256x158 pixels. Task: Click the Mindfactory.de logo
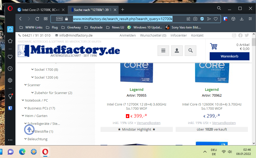click(x=69, y=51)
